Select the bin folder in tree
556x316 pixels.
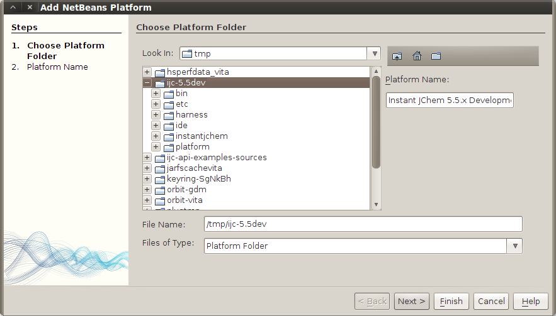coord(181,94)
